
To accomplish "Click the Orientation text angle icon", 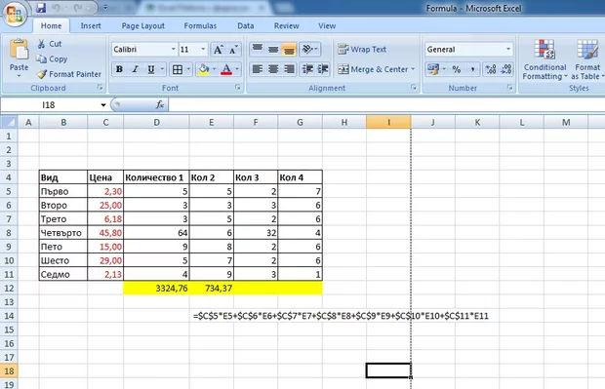I will (307, 49).
